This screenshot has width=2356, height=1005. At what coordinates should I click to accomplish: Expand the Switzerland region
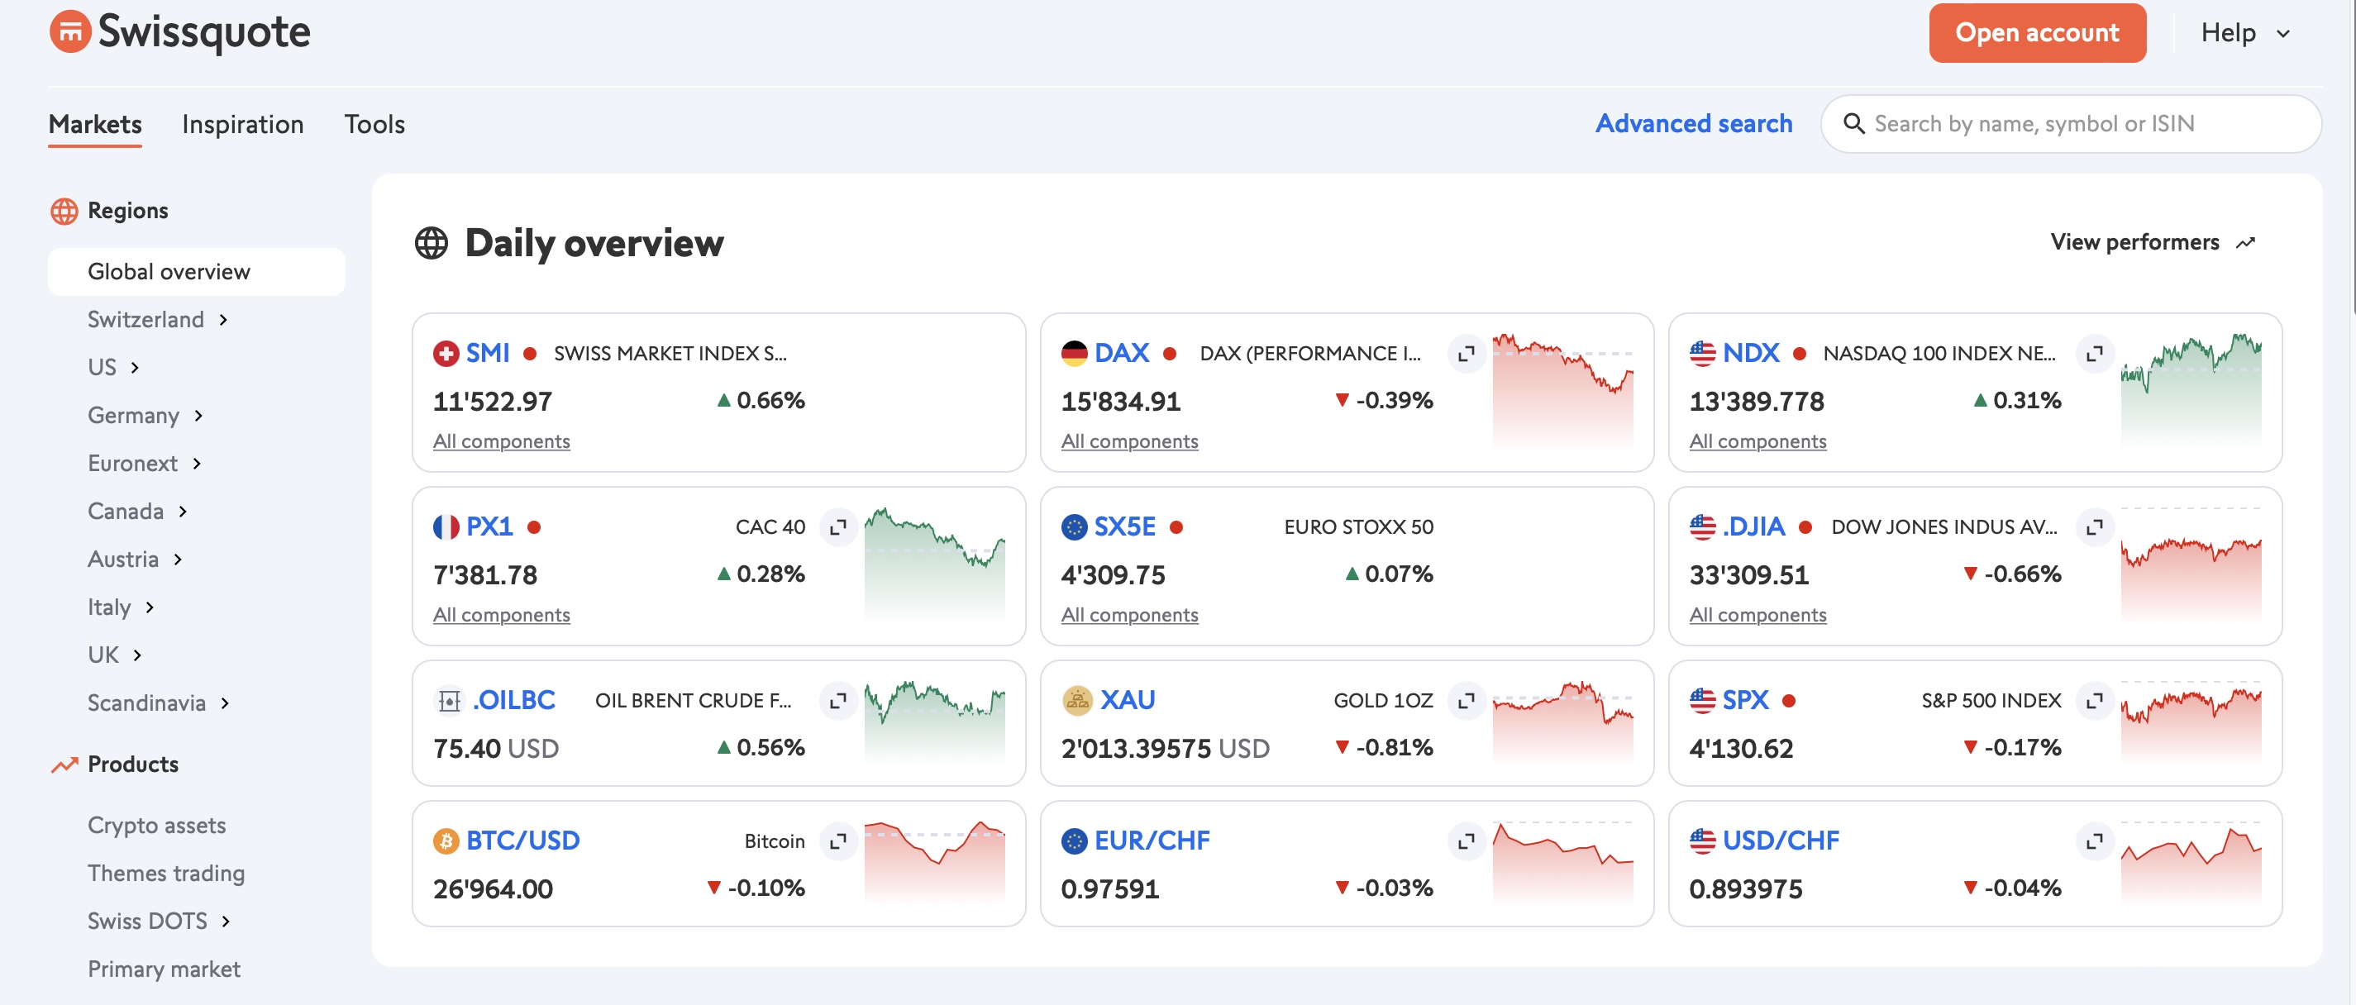[224, 320]
